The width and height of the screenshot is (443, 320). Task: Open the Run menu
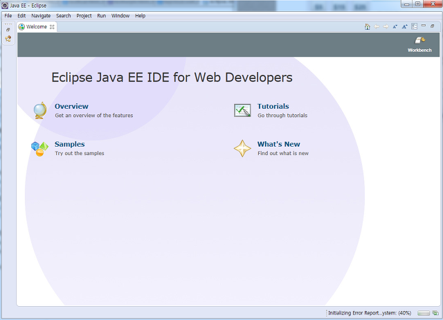pos(102,16)
